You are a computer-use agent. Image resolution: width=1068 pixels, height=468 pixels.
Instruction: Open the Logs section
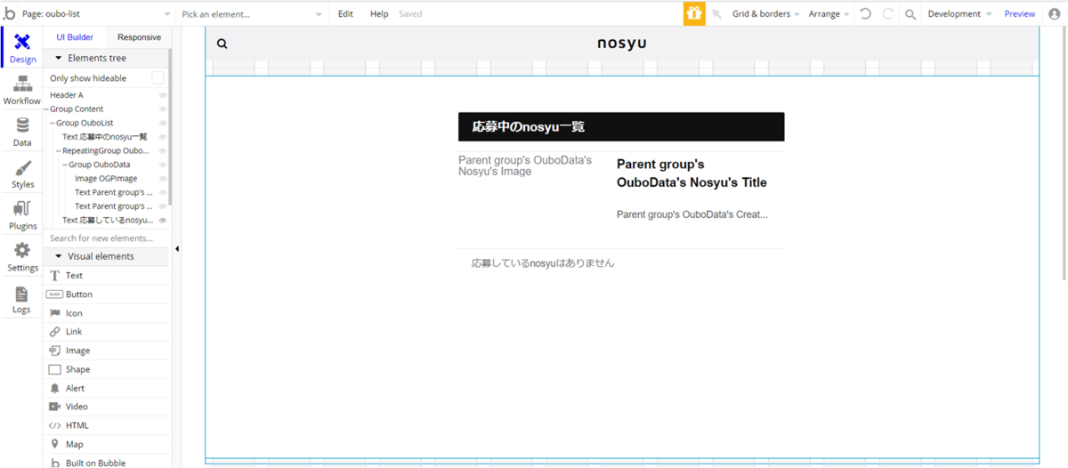click(x=22, y=300)
